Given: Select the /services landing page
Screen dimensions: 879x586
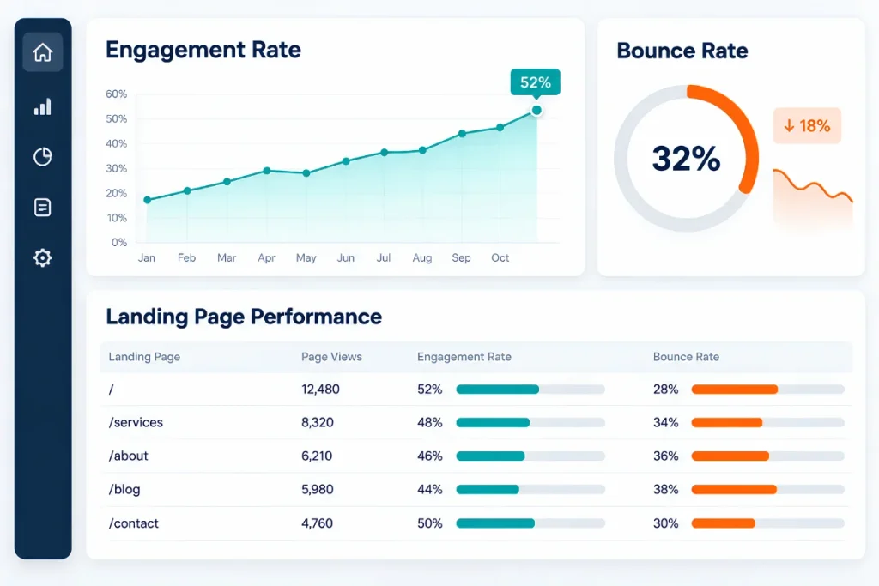Looking at the screenshot, I should point(136,422).
